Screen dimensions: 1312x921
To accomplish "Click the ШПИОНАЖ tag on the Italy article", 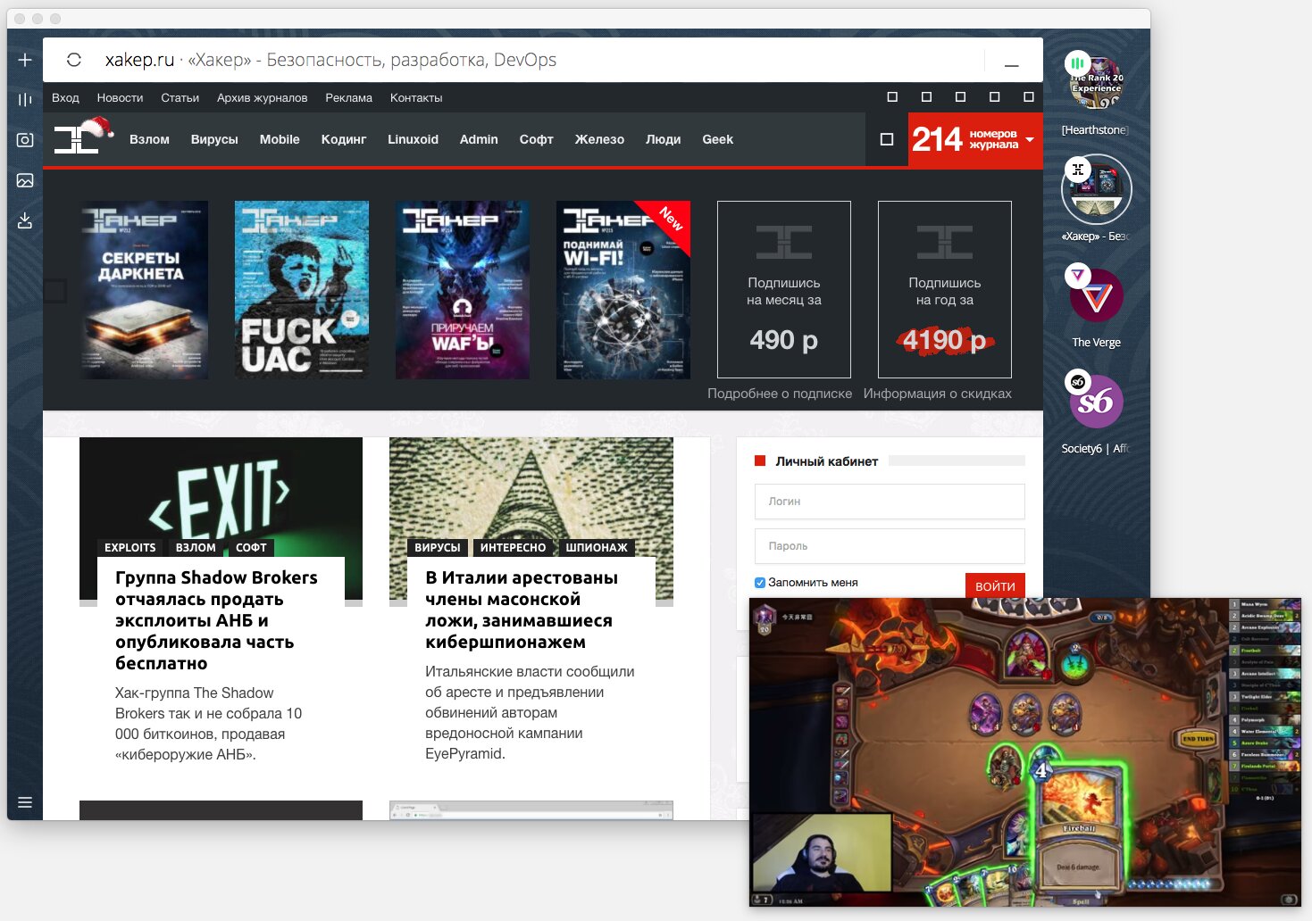I will [x=597, y=548].
